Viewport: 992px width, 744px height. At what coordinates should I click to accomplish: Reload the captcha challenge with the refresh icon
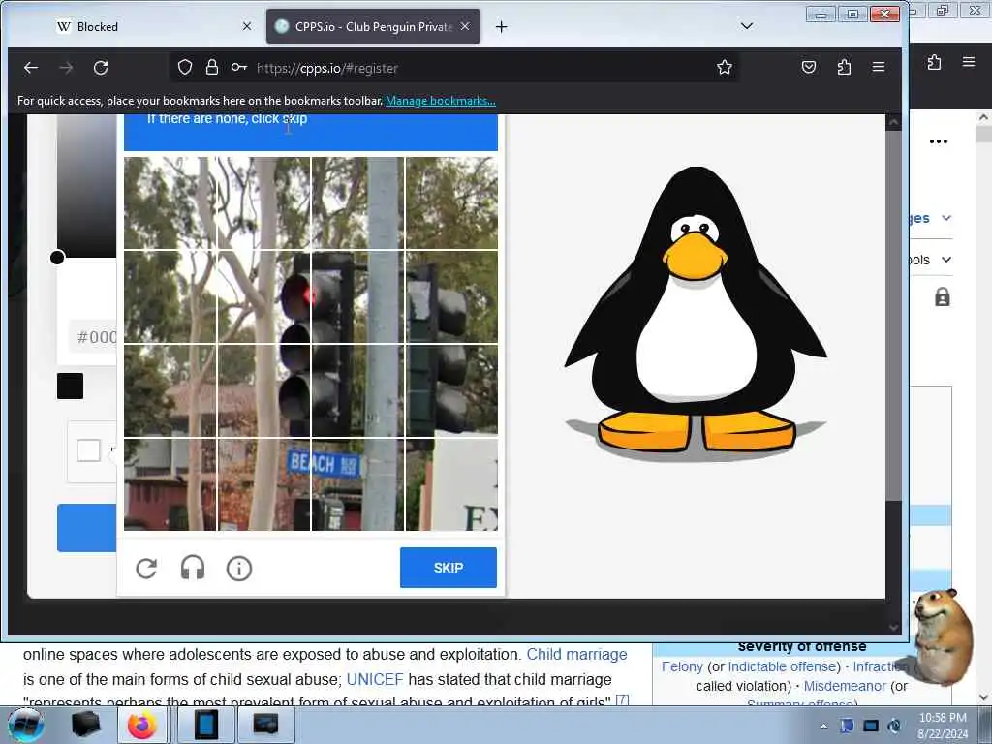(x=146, y=568)
